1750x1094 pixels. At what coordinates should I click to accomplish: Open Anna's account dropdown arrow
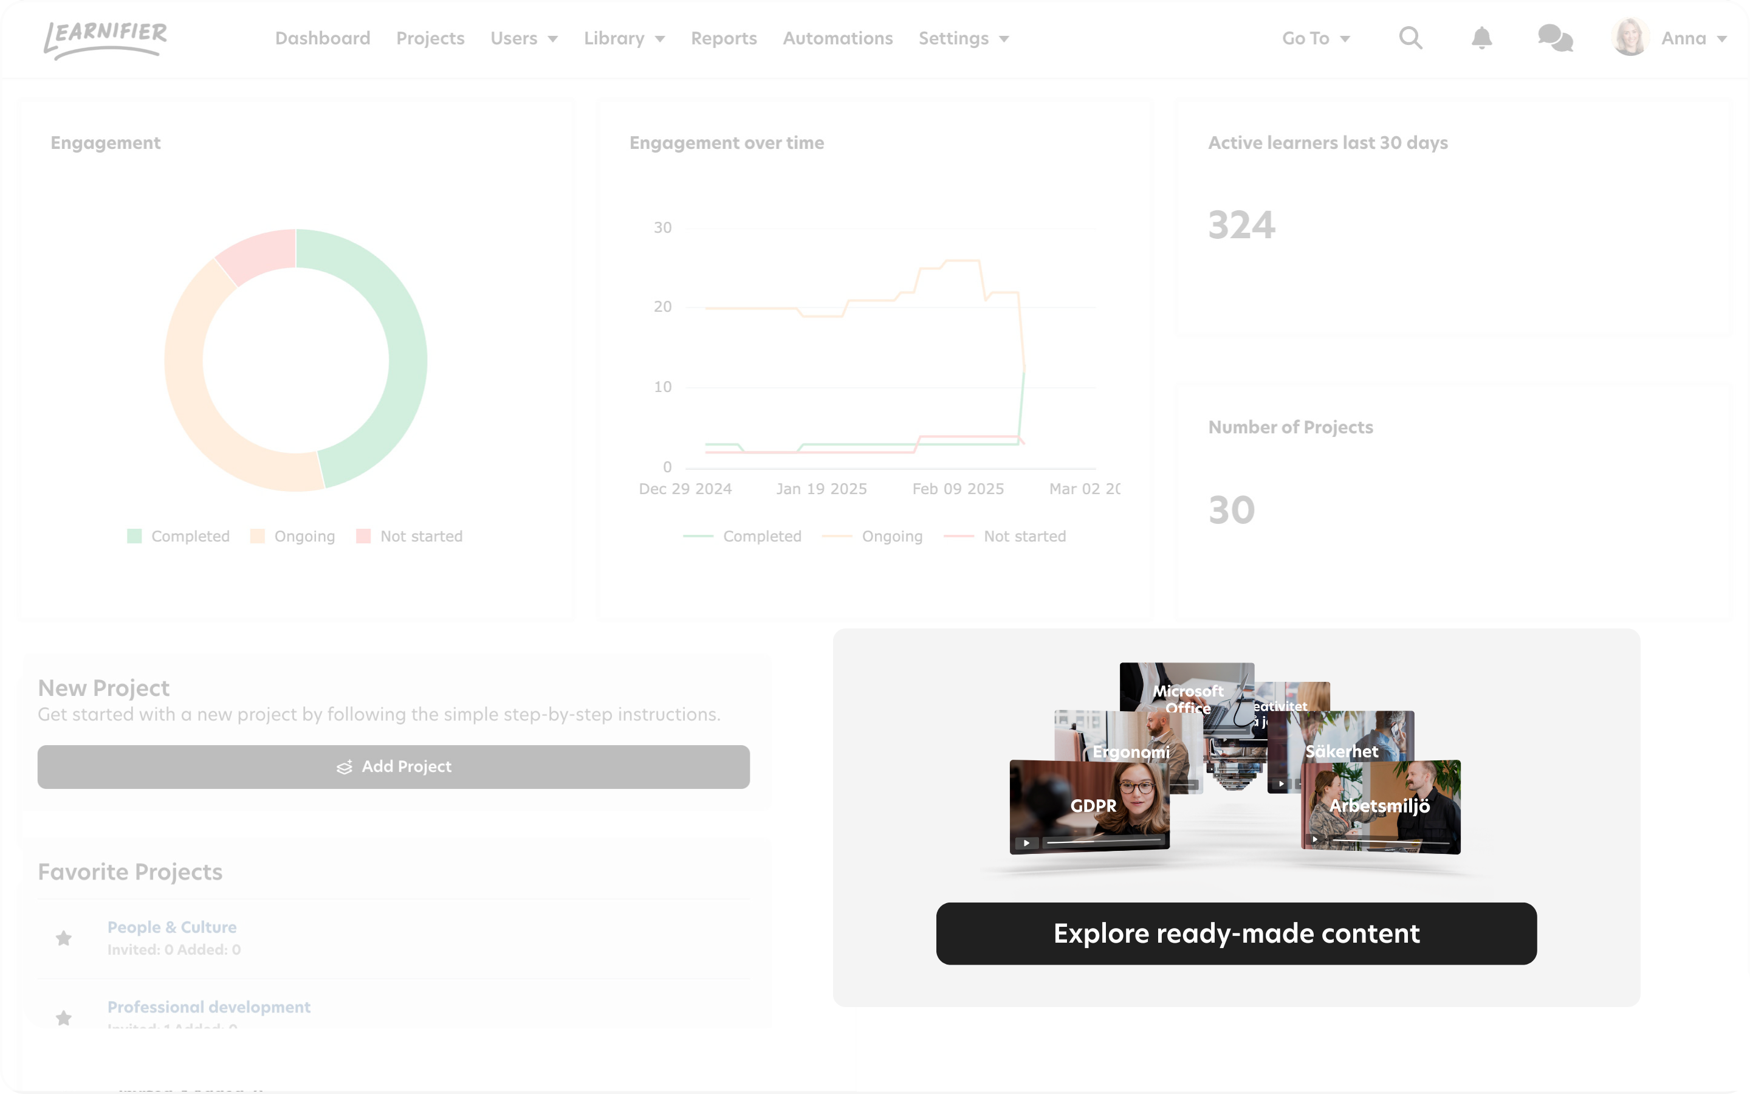point(1721,39)
